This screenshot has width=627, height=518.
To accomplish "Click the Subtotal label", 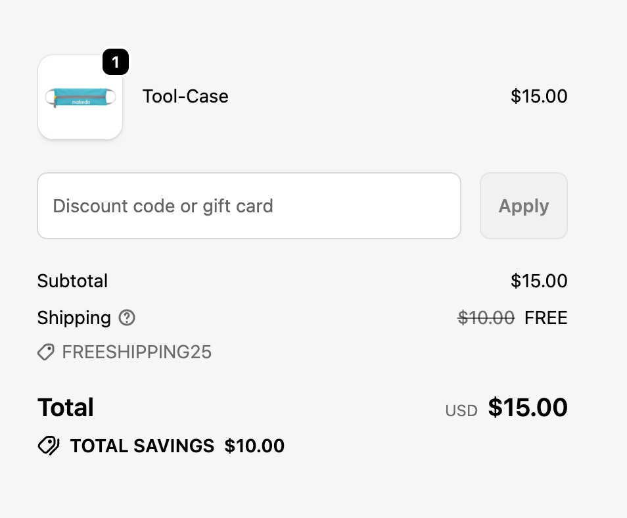I will (x=72, y=281).
